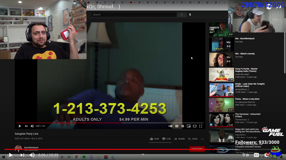Open Spotify from the taskbar
This screenshot has height=160, width=286.
[84, 157]
